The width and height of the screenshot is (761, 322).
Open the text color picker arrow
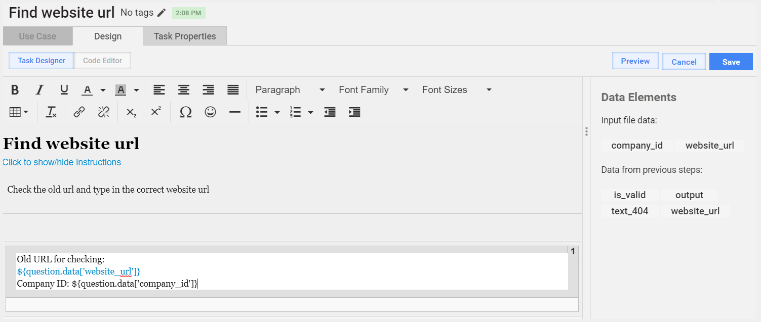coord(103,90)
